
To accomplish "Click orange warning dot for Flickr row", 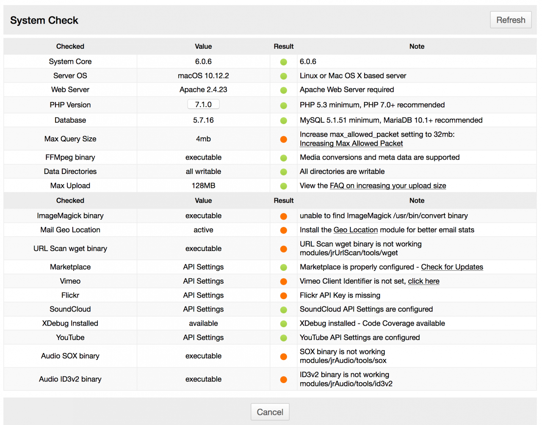I will 284,295.
